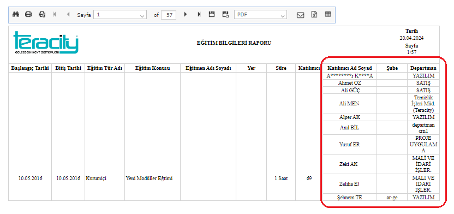The image size is (454, 214).
Task: Click participant Zeliha El
Action: point(349,183)
